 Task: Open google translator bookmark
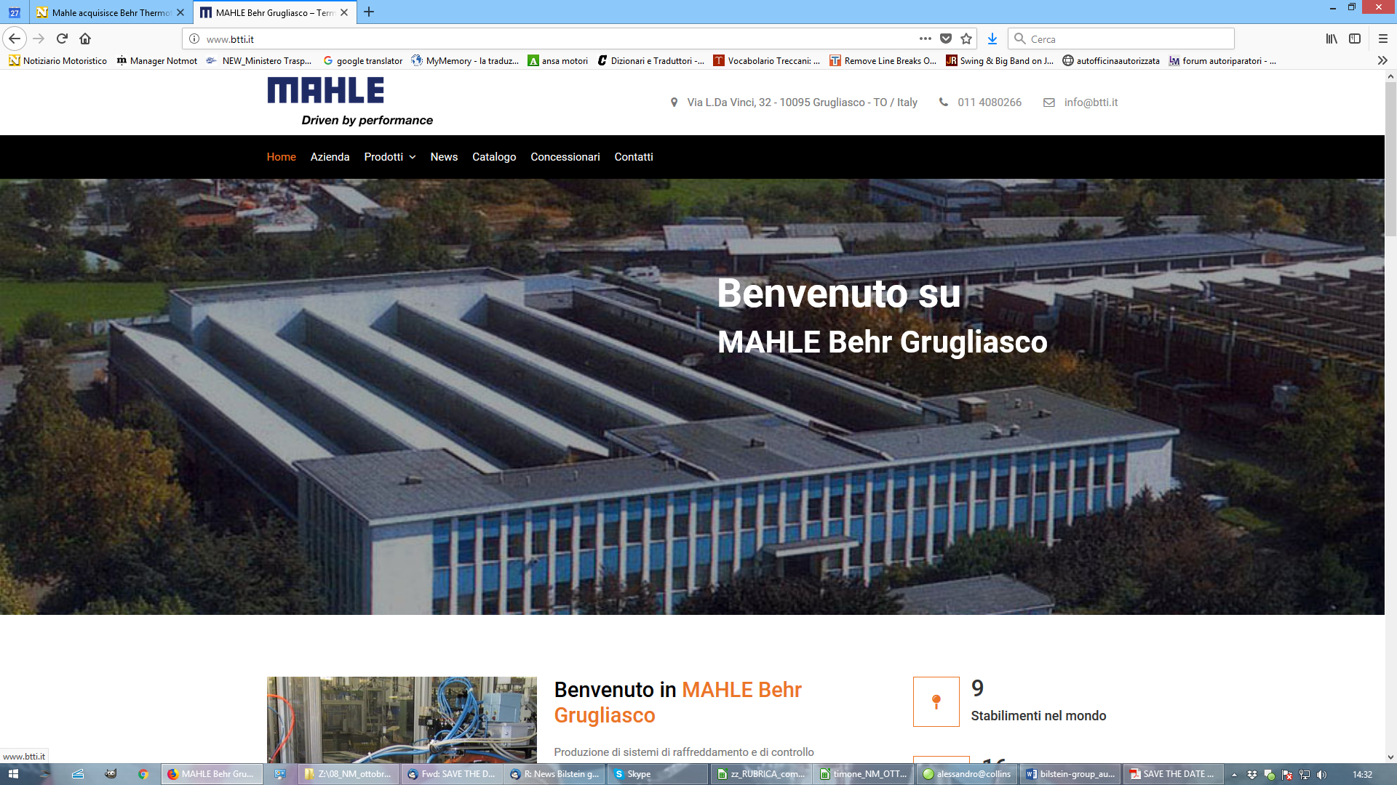(x=363, y=60)
